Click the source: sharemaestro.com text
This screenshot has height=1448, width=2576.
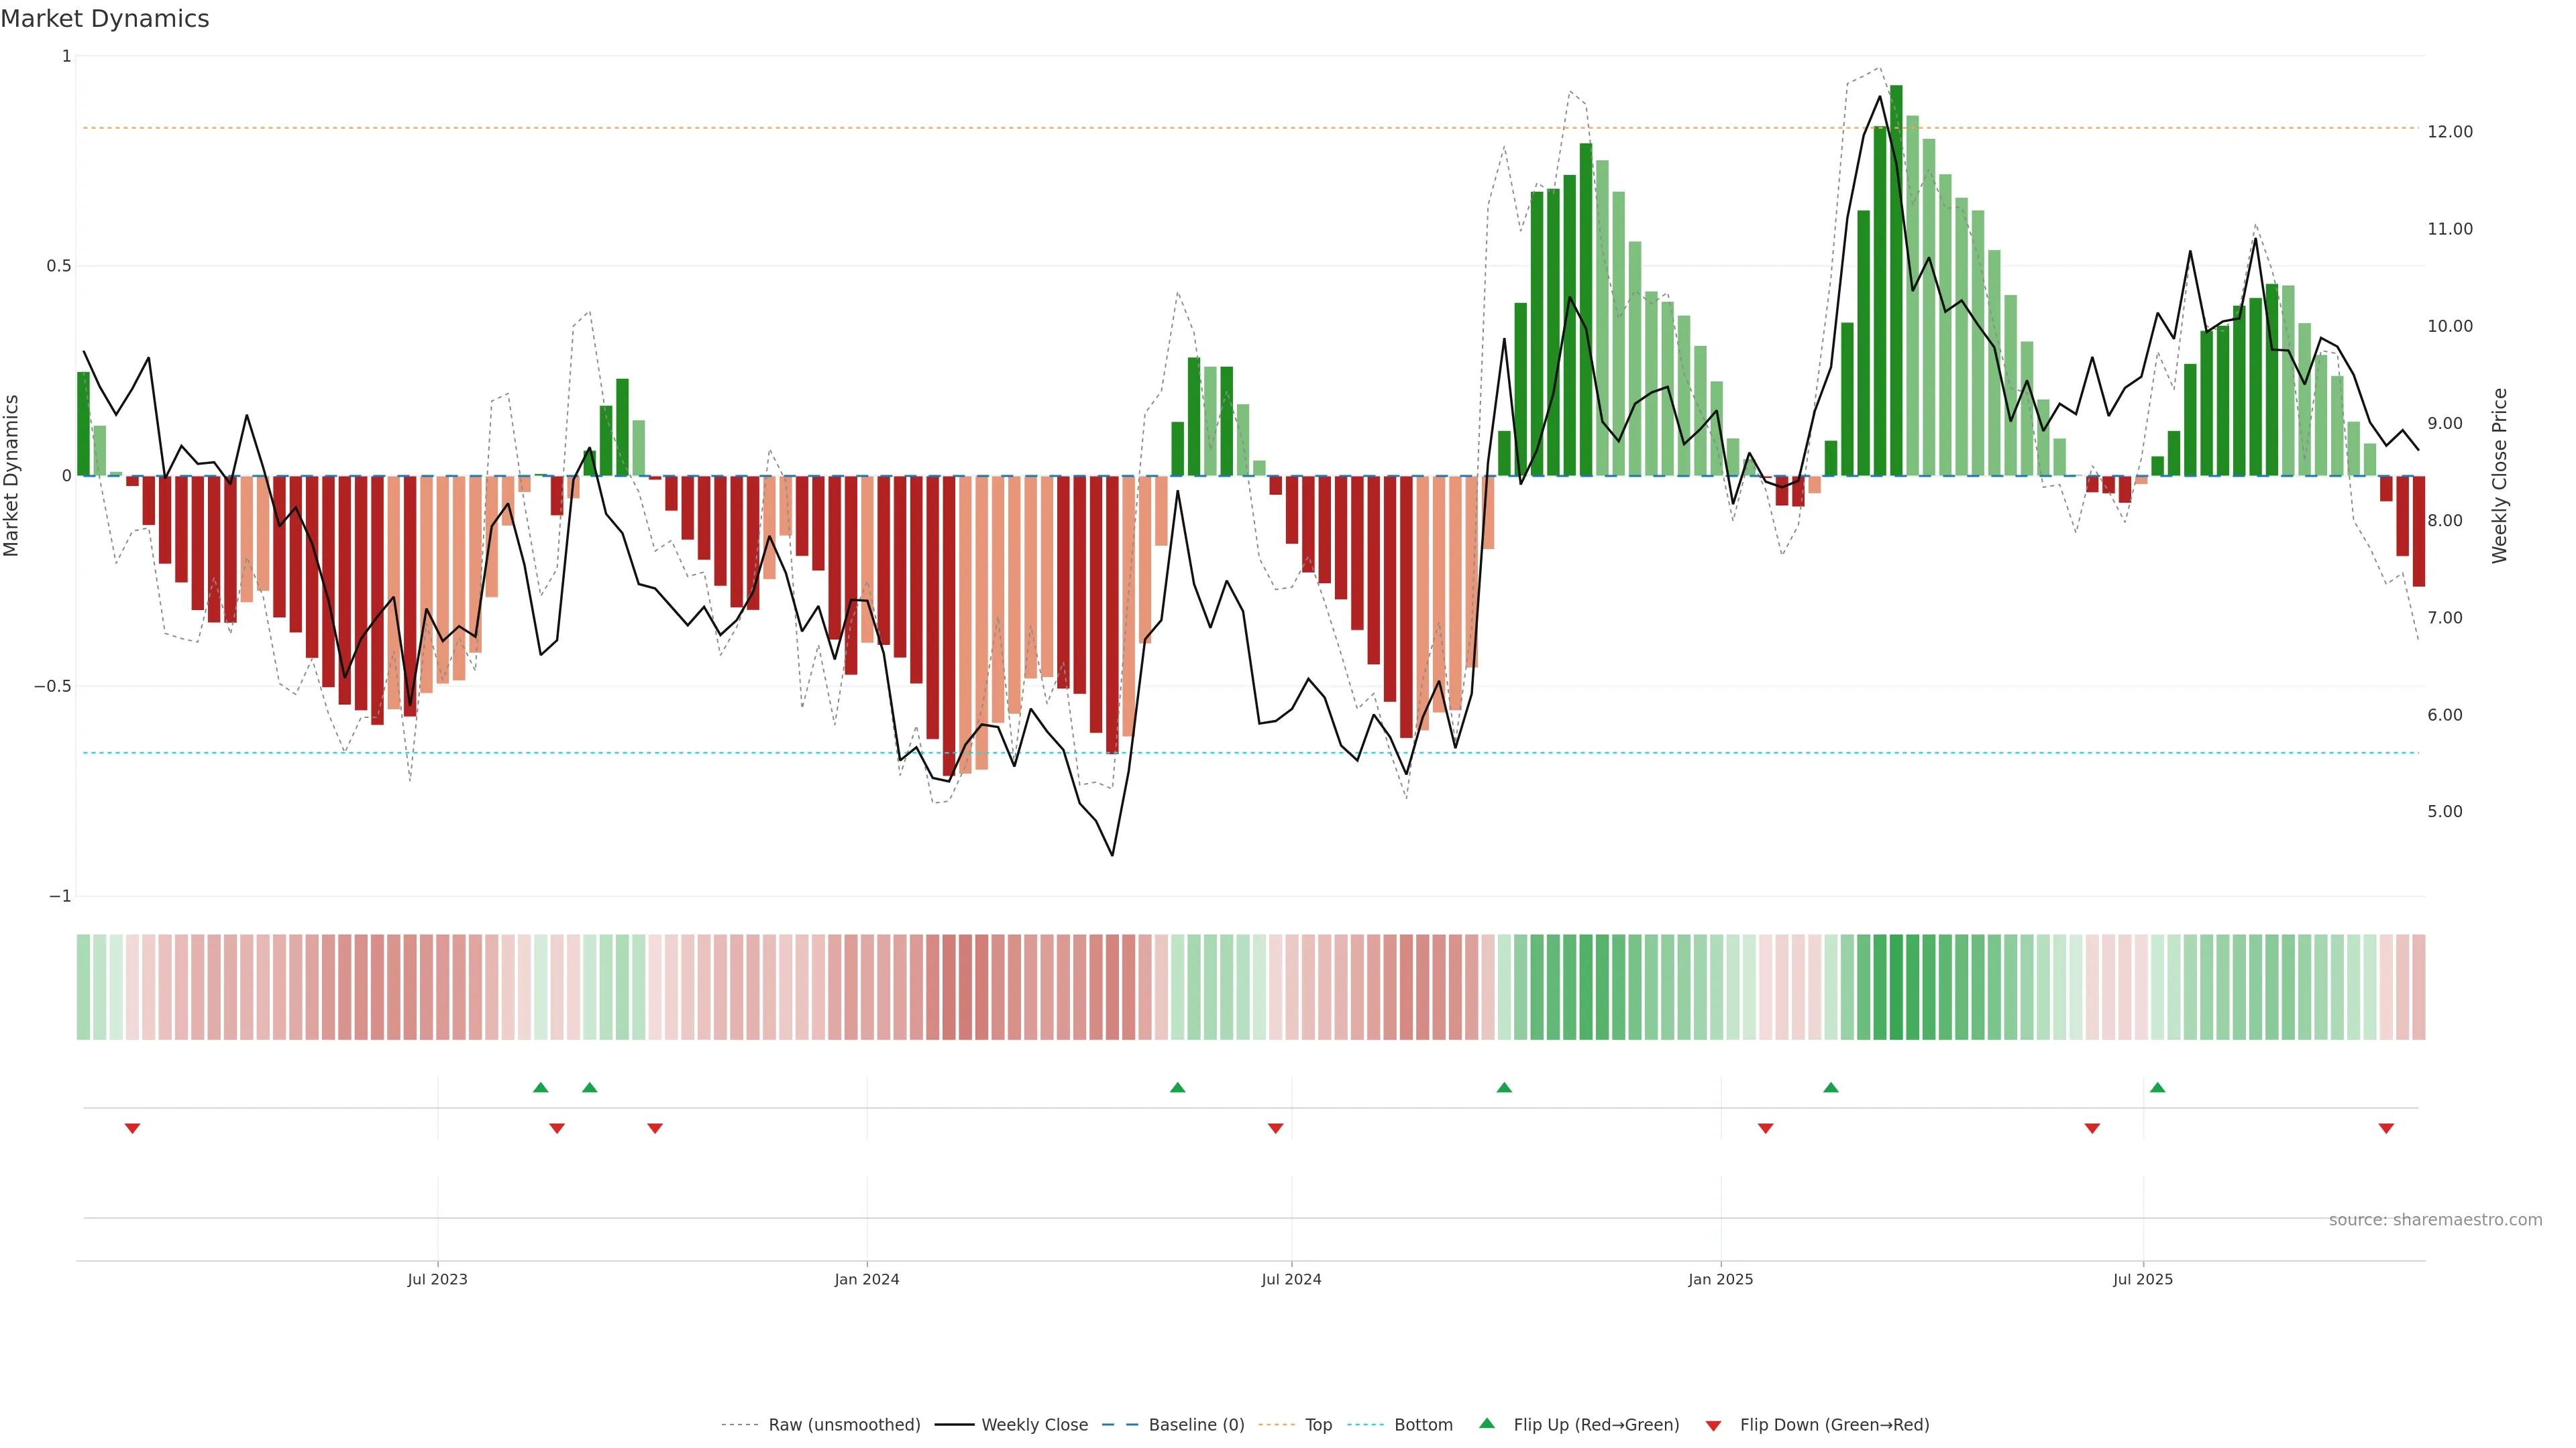pos(2435,1220)
